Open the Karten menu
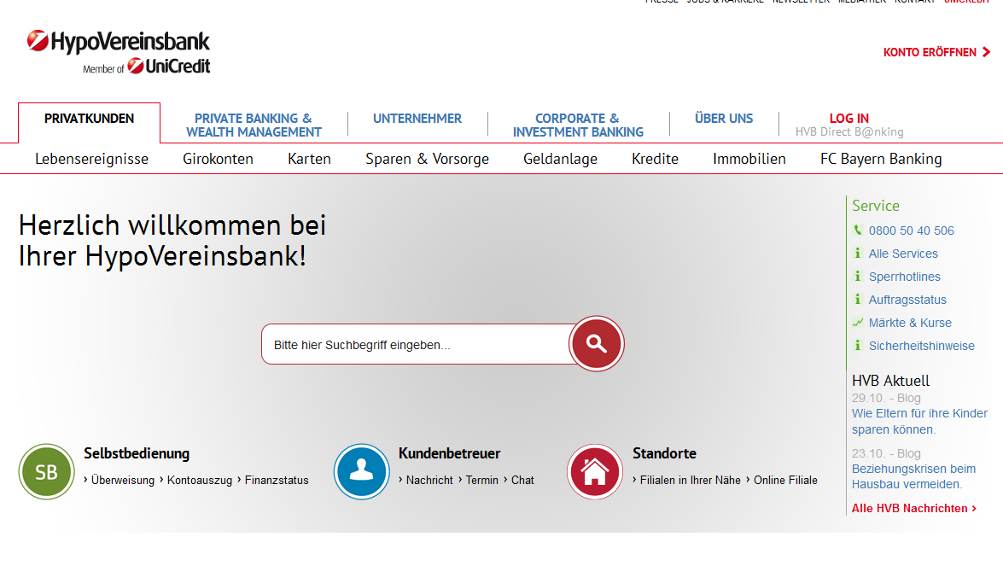This screenshot has height=566, width=1003. [x=310, y=159]
